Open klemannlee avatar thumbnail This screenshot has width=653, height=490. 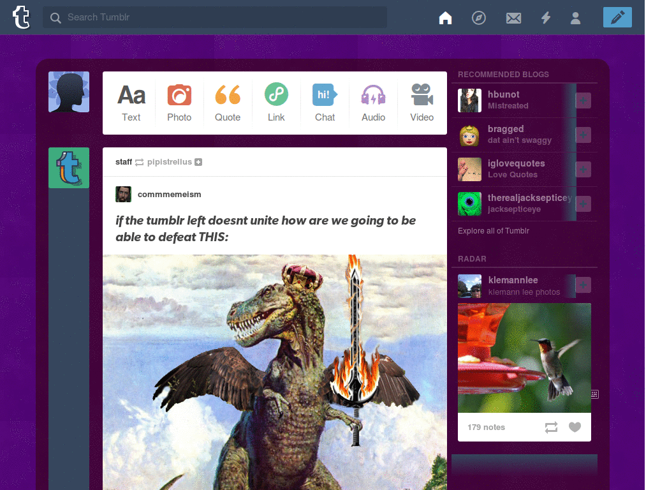click(470, 286)
